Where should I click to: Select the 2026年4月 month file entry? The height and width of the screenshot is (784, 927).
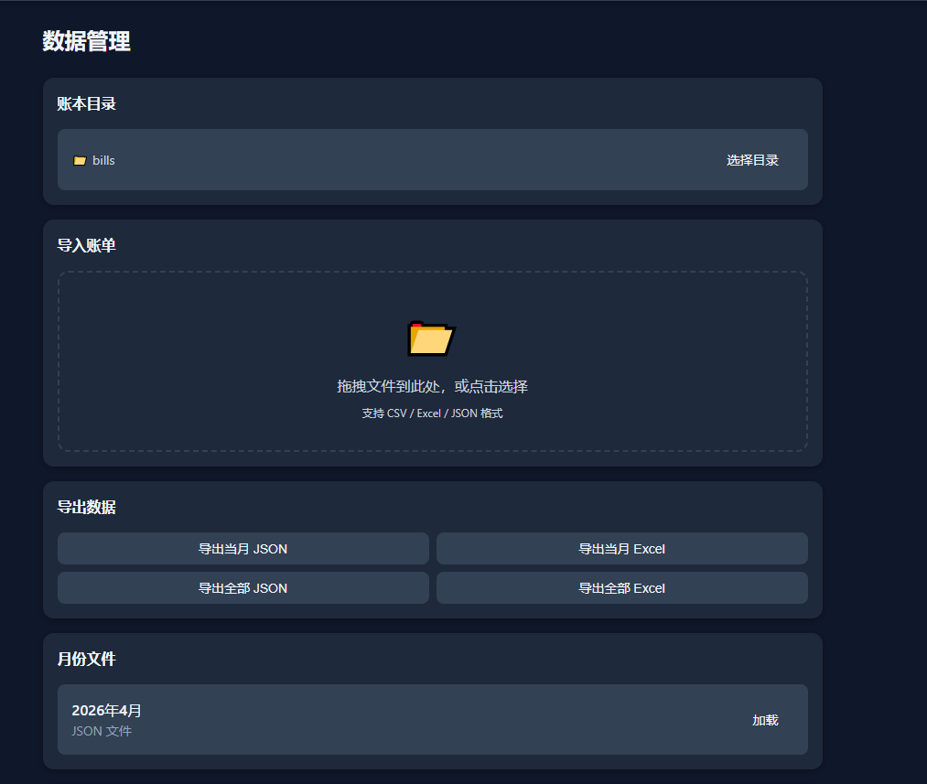coord(106,711)
